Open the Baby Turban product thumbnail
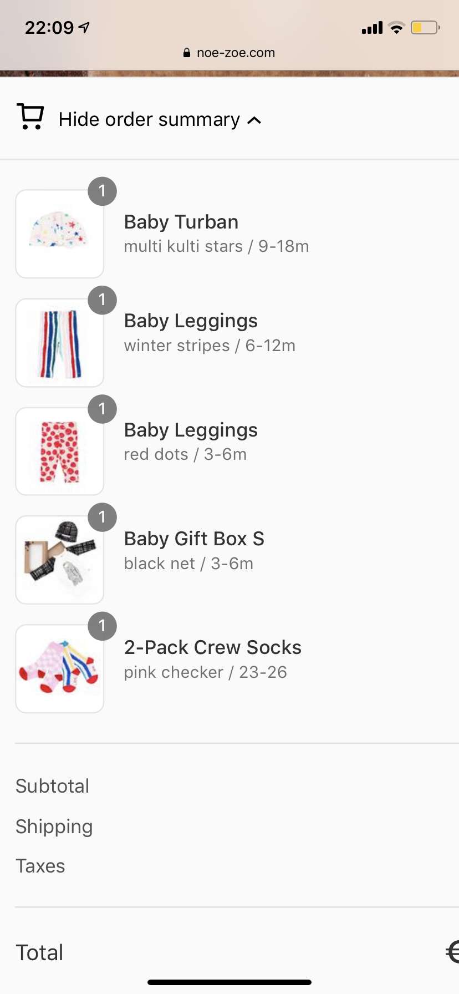The width and height of the screenshot is (459, 994). (59, 234)
